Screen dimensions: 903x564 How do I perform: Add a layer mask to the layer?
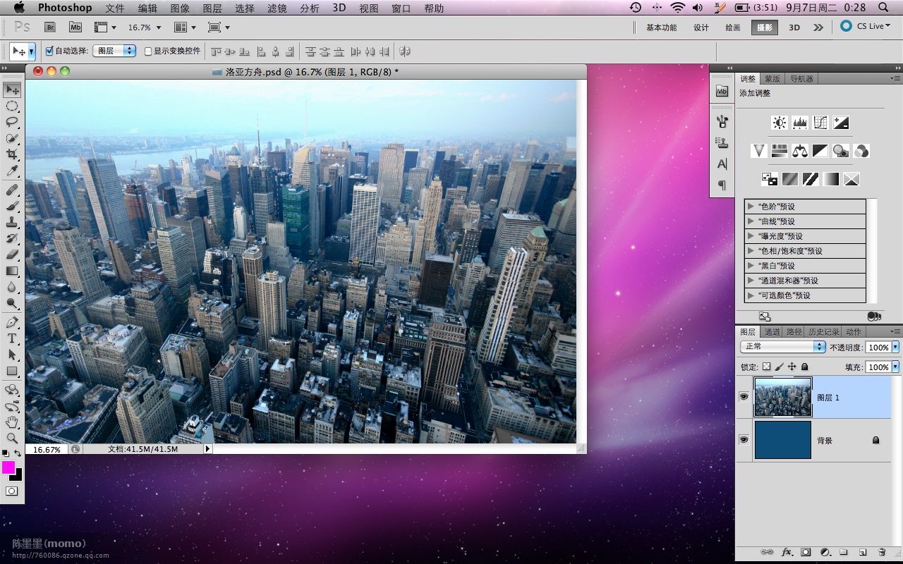pyautogui.click(x=806, y=552)
